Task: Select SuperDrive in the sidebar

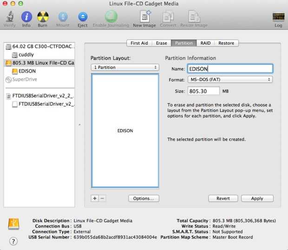Action: point(39,79)
